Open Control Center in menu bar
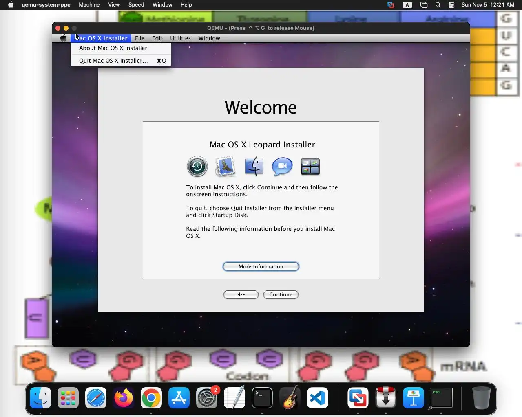This screenshot has height=417, width=522. click(x=451, y=5)
